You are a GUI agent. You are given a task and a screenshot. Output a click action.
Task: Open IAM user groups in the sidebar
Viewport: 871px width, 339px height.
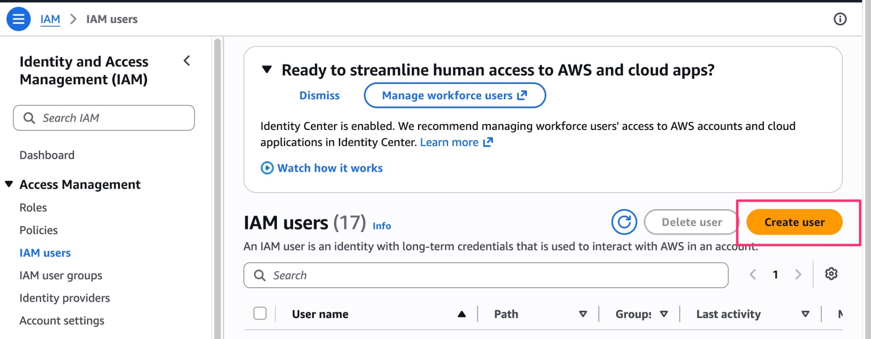61,276
